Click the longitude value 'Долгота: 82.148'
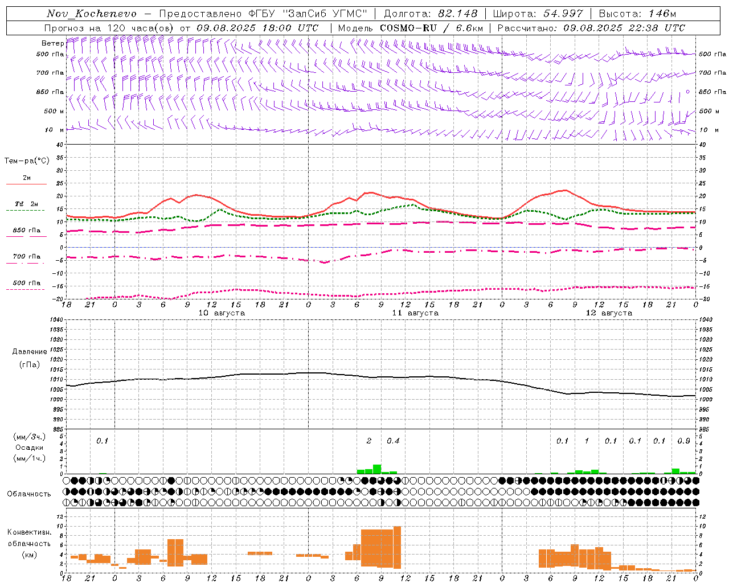 coord(431,14)
